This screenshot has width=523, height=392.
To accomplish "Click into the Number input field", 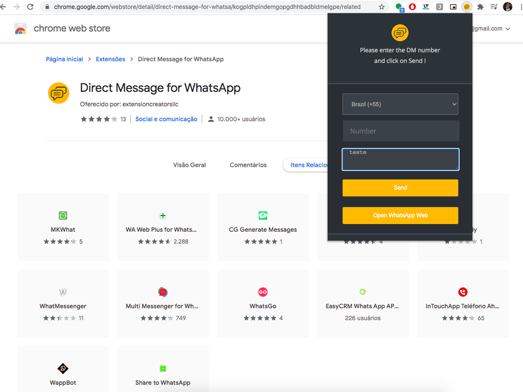I will pos(401,131).
